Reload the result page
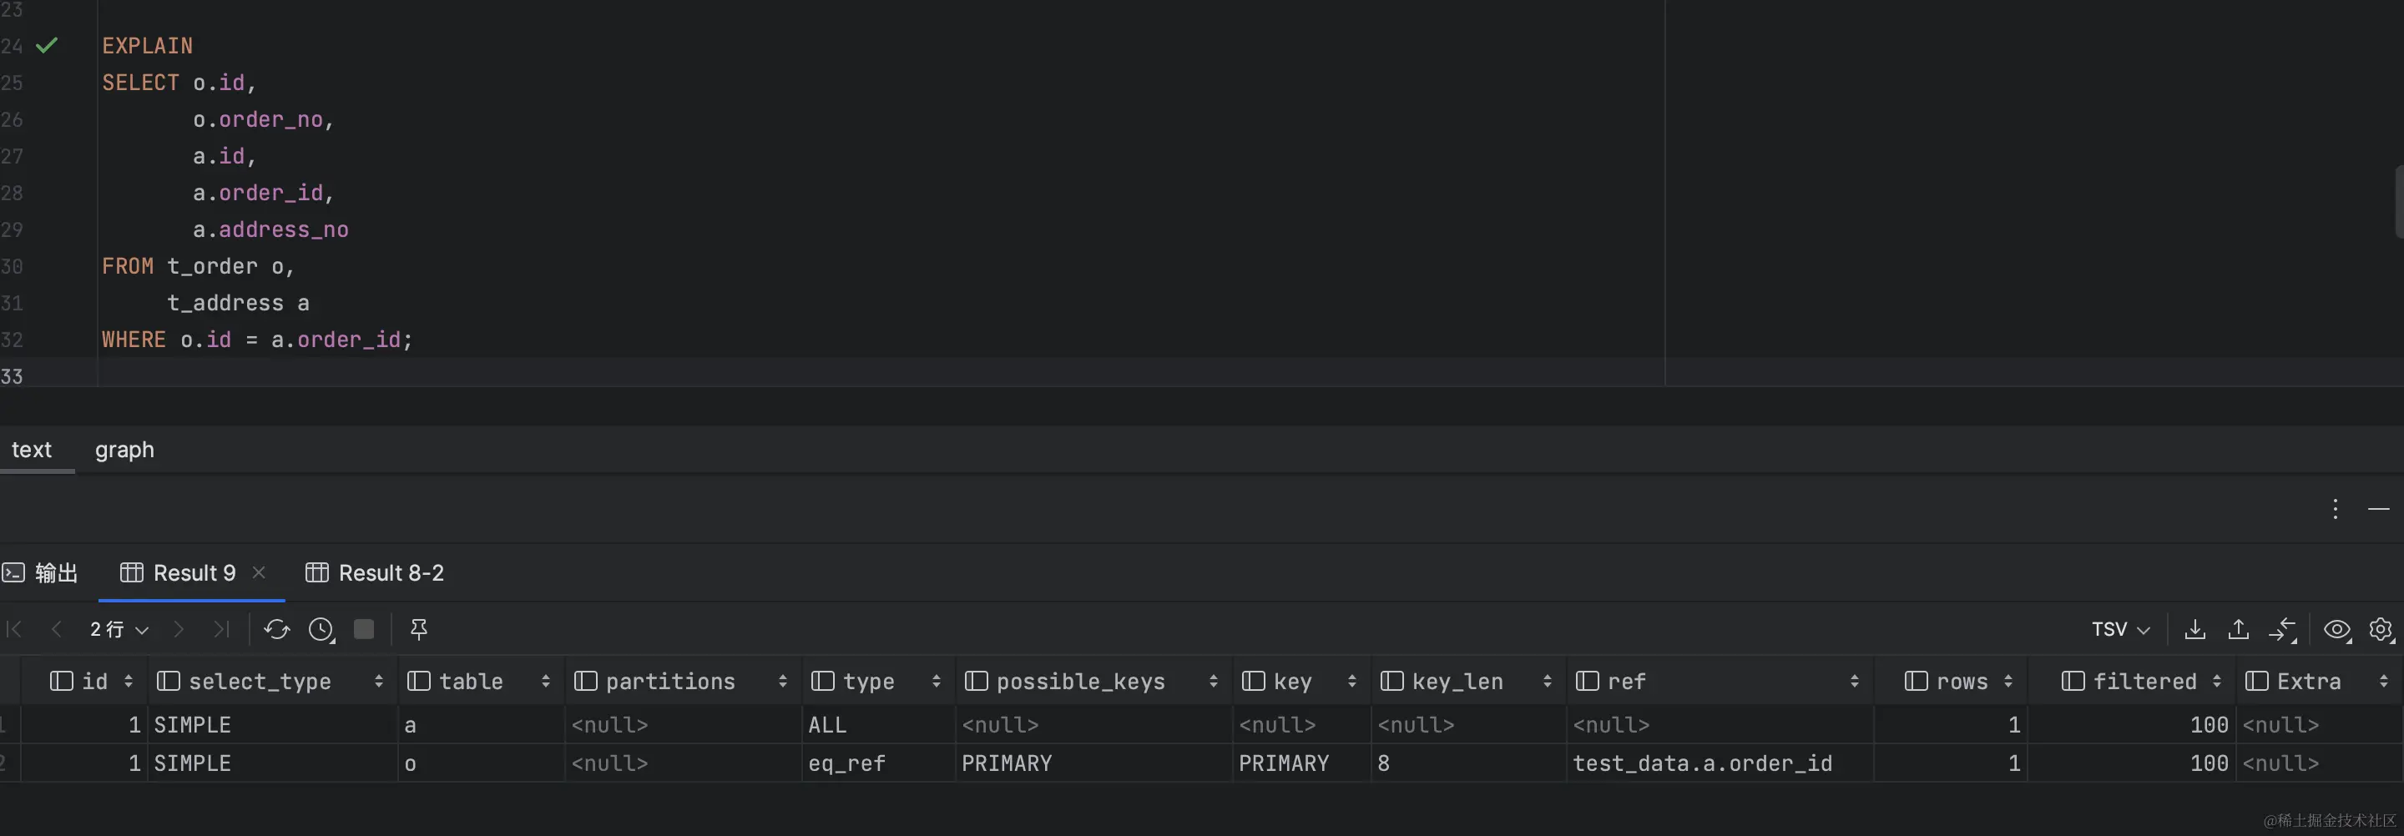This screenshot has width=2404, height=836. (x=277, y=630)
